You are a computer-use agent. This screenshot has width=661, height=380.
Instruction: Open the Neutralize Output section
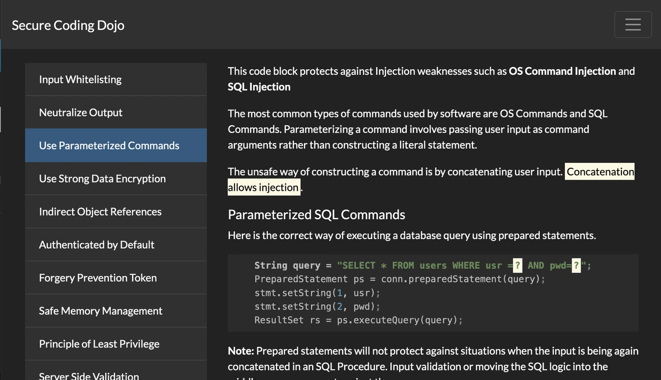pos(116,112)
